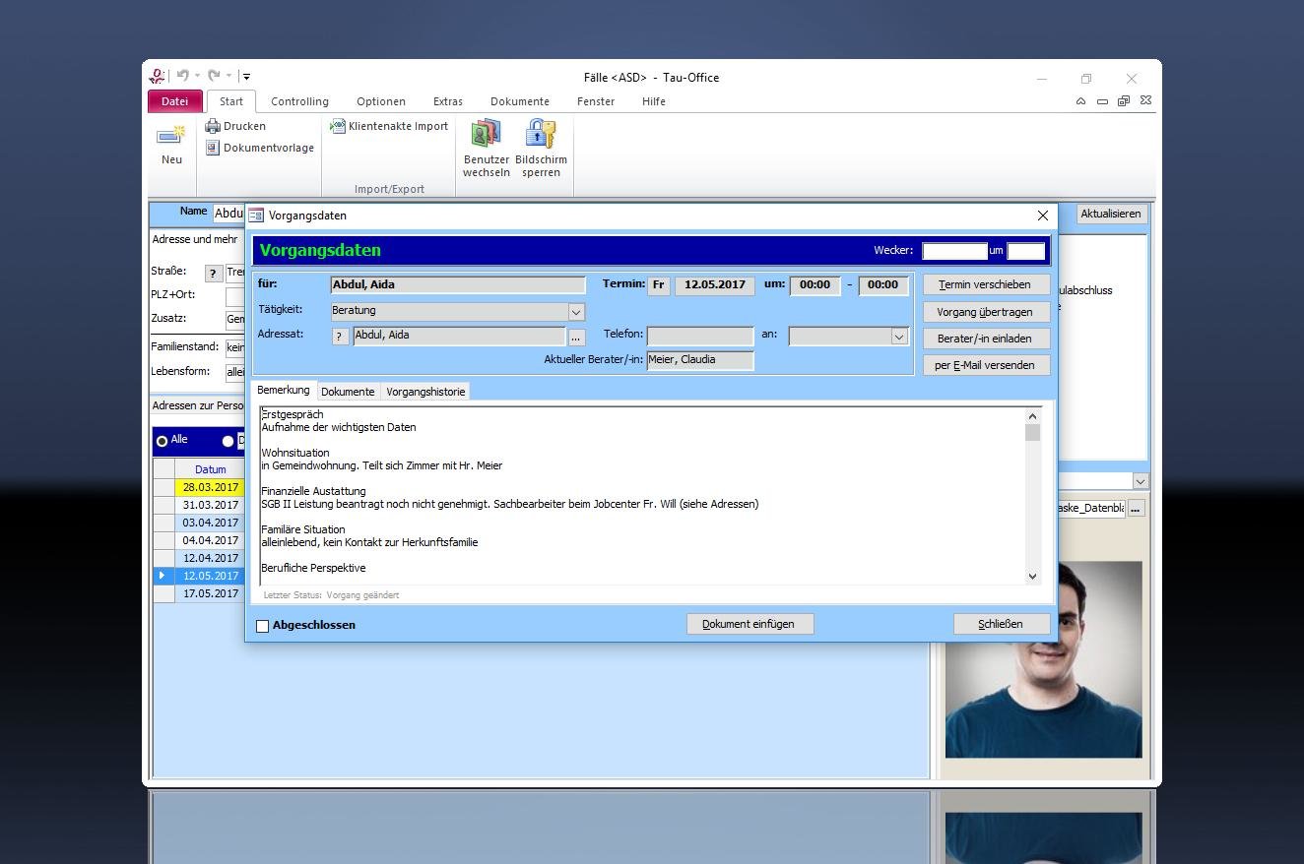
Task: Select the Alle radio button
Action: tap(163, 441)
